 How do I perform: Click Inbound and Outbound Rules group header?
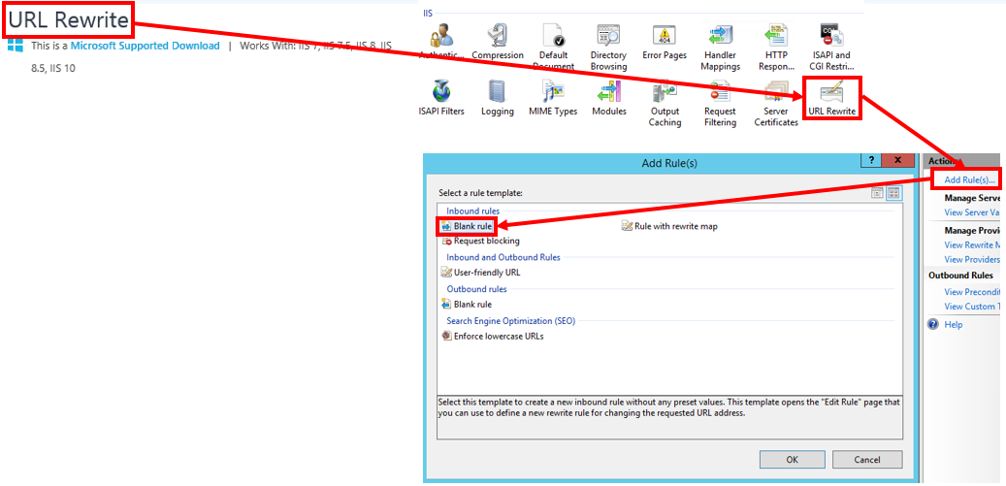(x=503, y=257)
